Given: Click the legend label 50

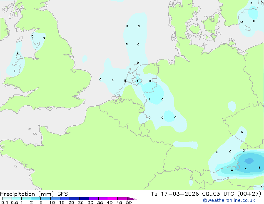Looking at the screenshot, I should (x=129, y=202).
